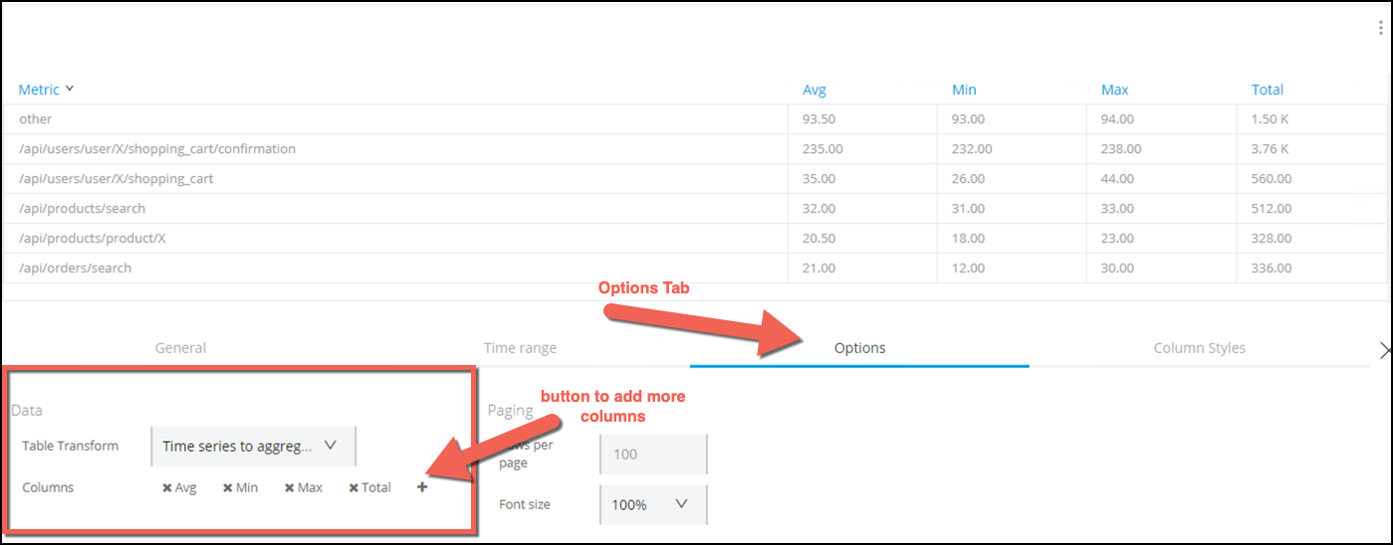
Task: Remove the Avg column tag
Action: coord(167,488)
